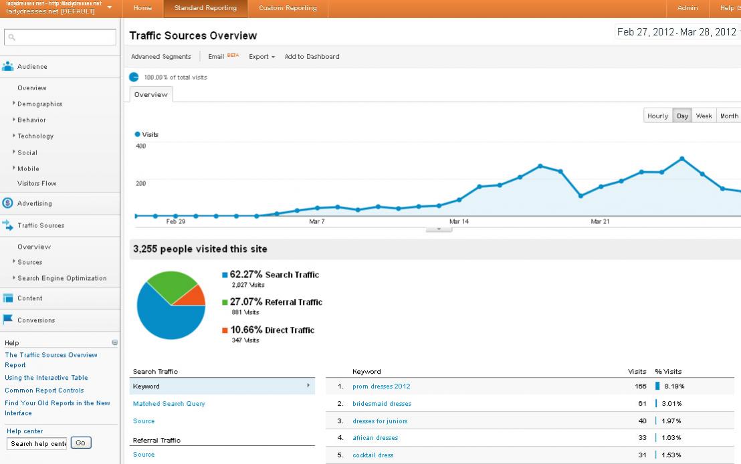Click the Email BETA button

223,56
